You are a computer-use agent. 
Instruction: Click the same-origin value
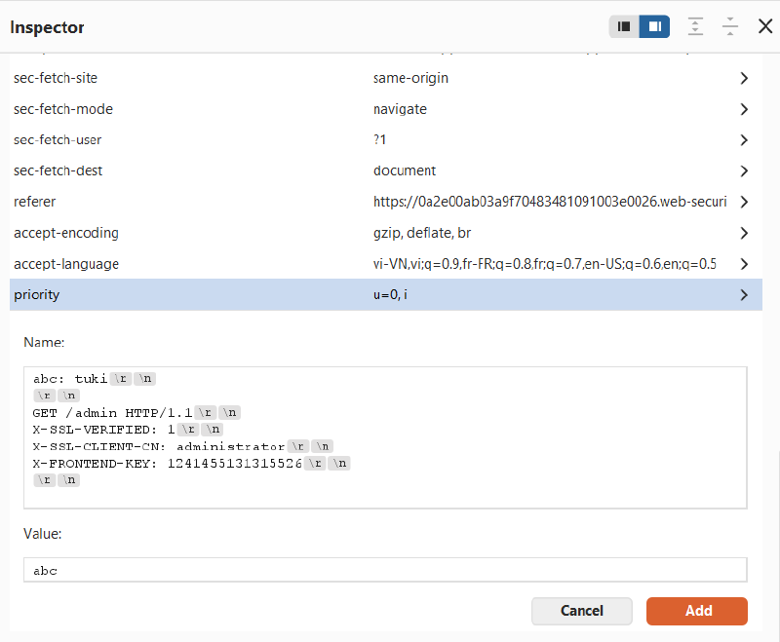(x=410, y=78)
